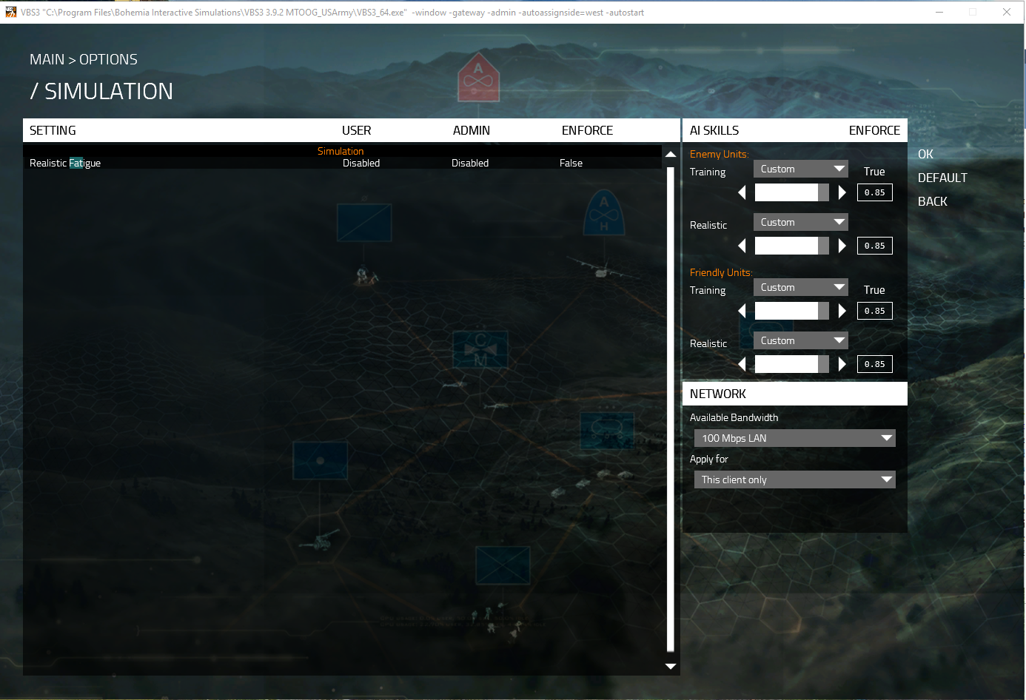This screenshot has width=1026, height=700.
Task: Reset settings with the DEFAULT button
Action: coord(942,178)
